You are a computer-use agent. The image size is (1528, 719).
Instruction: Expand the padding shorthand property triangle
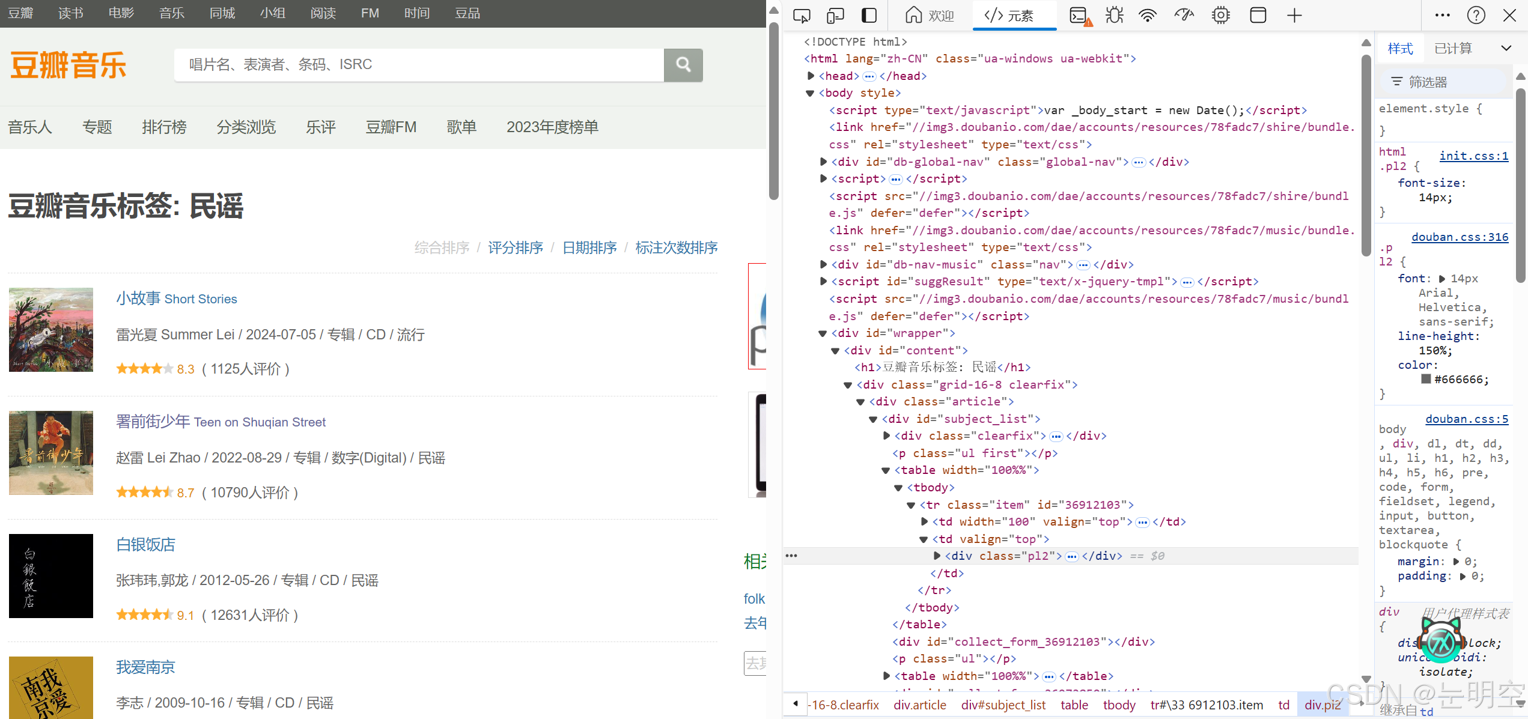click(1463, 576)
